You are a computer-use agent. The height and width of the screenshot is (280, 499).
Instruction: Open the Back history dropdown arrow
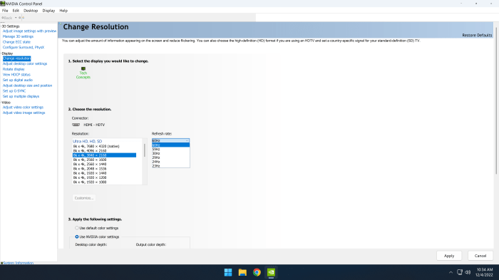(x=16, y=18)
